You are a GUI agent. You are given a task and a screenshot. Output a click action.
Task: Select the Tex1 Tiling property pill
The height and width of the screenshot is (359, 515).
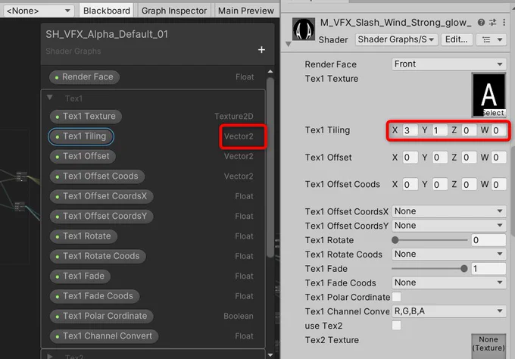pyautogui.click(x=81, y=136)
